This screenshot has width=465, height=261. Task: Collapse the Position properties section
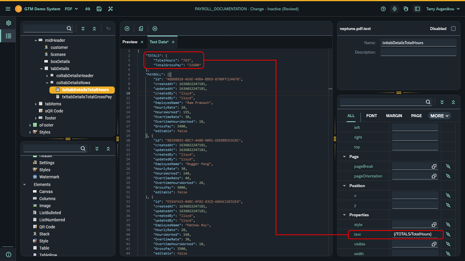[x=344, y=186]
